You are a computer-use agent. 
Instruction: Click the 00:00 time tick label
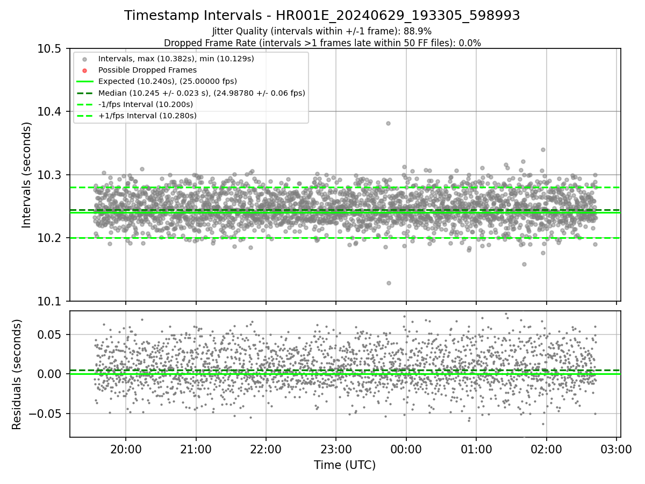tap(406, 450)
